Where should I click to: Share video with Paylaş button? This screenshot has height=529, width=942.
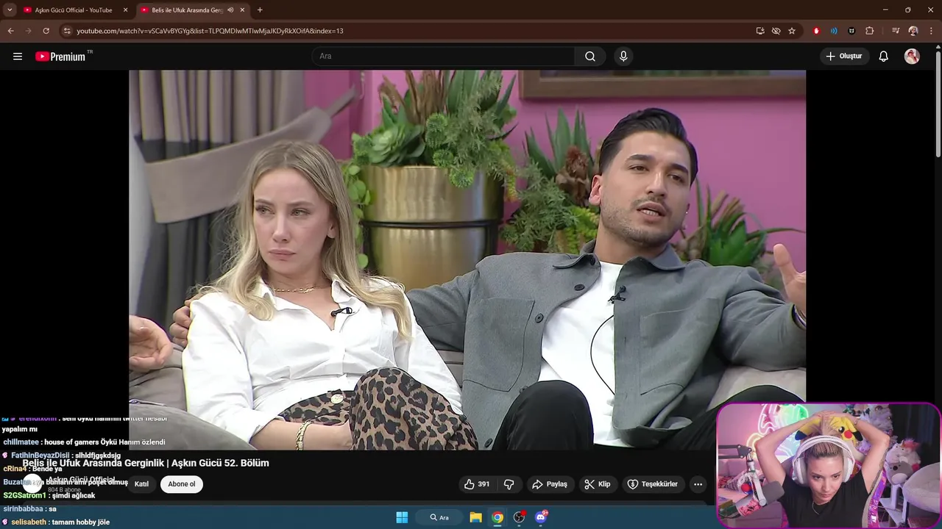coord(550,484)
